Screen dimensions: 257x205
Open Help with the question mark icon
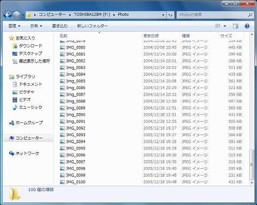(x=247, y=26)
